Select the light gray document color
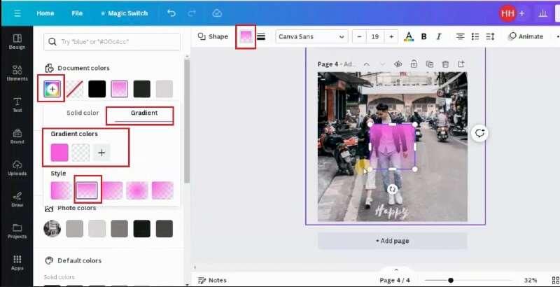This screenshot has height=287, width=560. pyautogui.click(x=164, y=89)
